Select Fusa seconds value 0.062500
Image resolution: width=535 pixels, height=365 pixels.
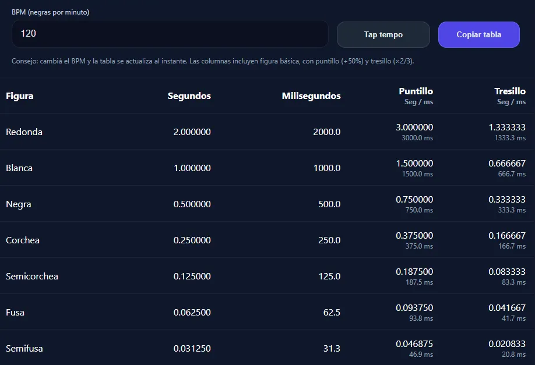(192, 313)
